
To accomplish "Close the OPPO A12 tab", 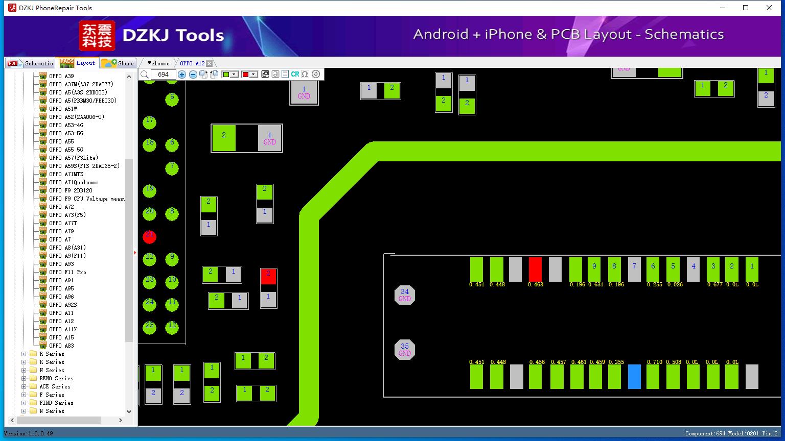I will tap(209, 63).
